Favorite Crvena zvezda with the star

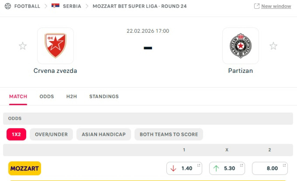click(23, 46)
